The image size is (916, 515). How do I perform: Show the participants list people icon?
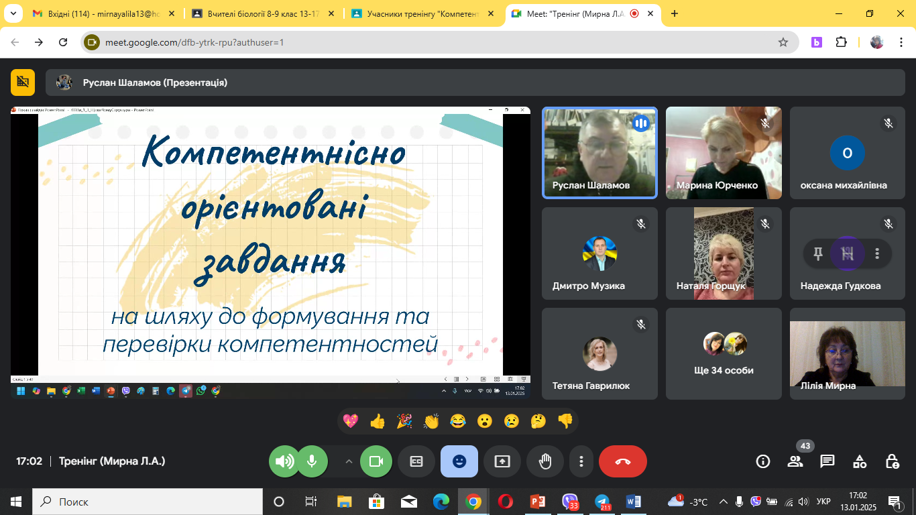[x=795, y=461]
